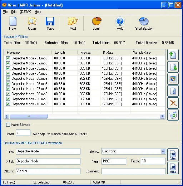Sort by the Filename column header

point(28,53)
